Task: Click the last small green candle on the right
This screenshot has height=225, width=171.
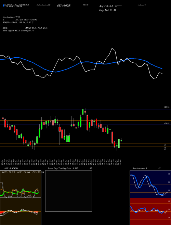Action: [x=121, y=140]
